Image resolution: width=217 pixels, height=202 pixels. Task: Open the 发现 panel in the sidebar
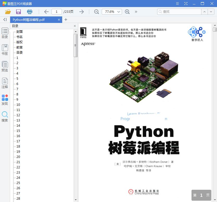[5, 100]
